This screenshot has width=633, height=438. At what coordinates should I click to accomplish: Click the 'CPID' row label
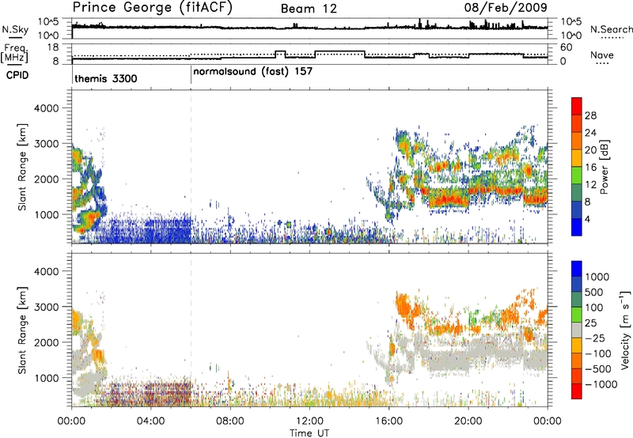tap(17, 75)
